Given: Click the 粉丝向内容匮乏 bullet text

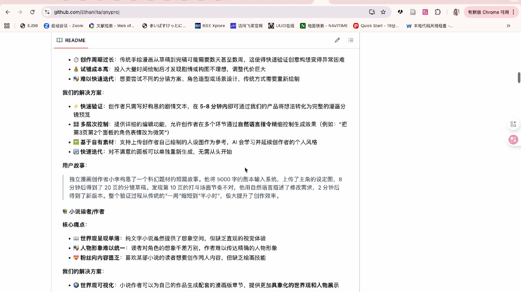Looking at the screenshot, I should click(x=170, y=258).
